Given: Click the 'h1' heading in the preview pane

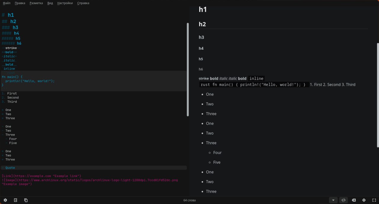Looking at the screenshot, I should 203,9.
